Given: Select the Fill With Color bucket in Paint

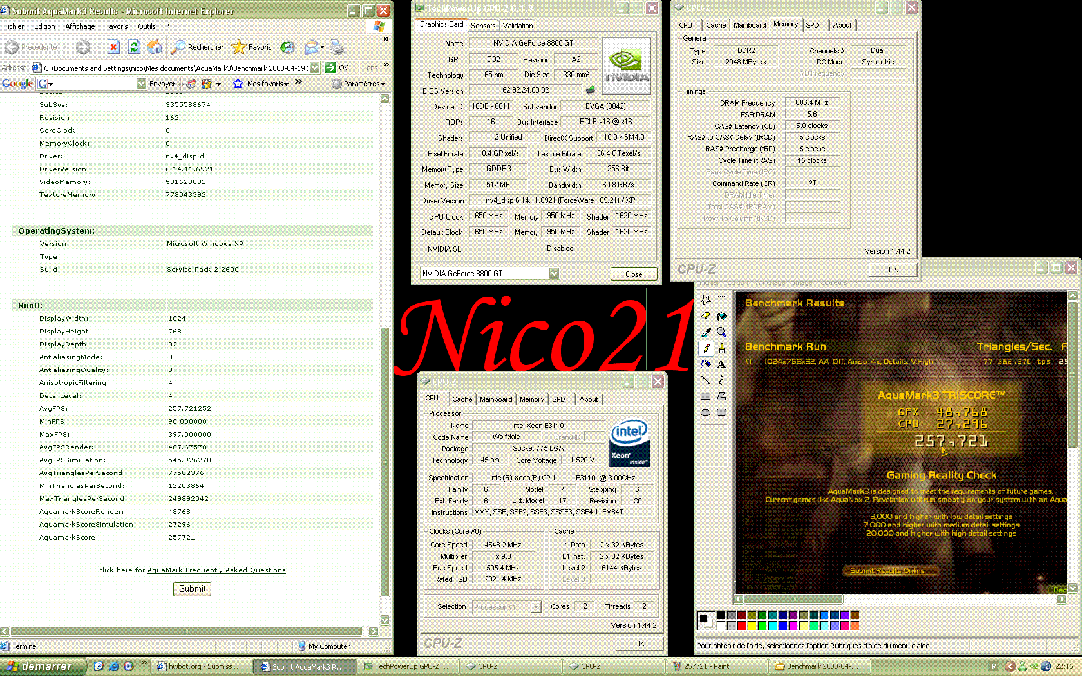Looking at the screenshot, I should [x=721, y=316].
